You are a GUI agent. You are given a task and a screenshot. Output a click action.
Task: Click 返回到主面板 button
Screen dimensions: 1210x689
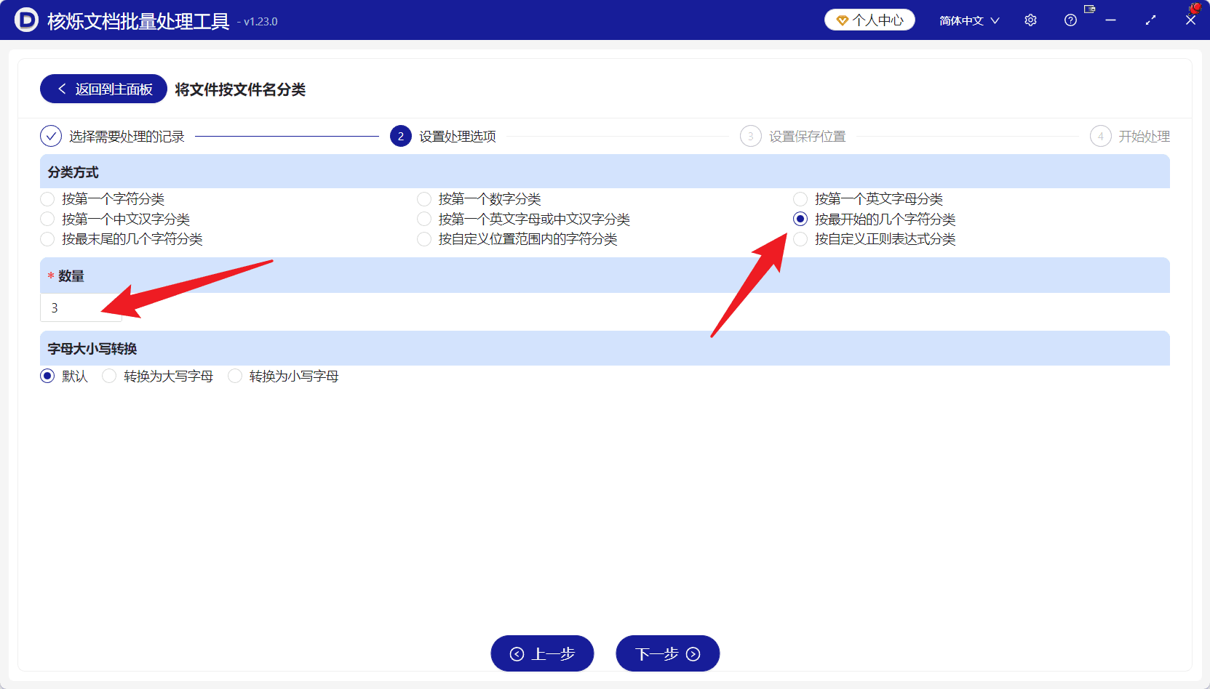(103, 89)
